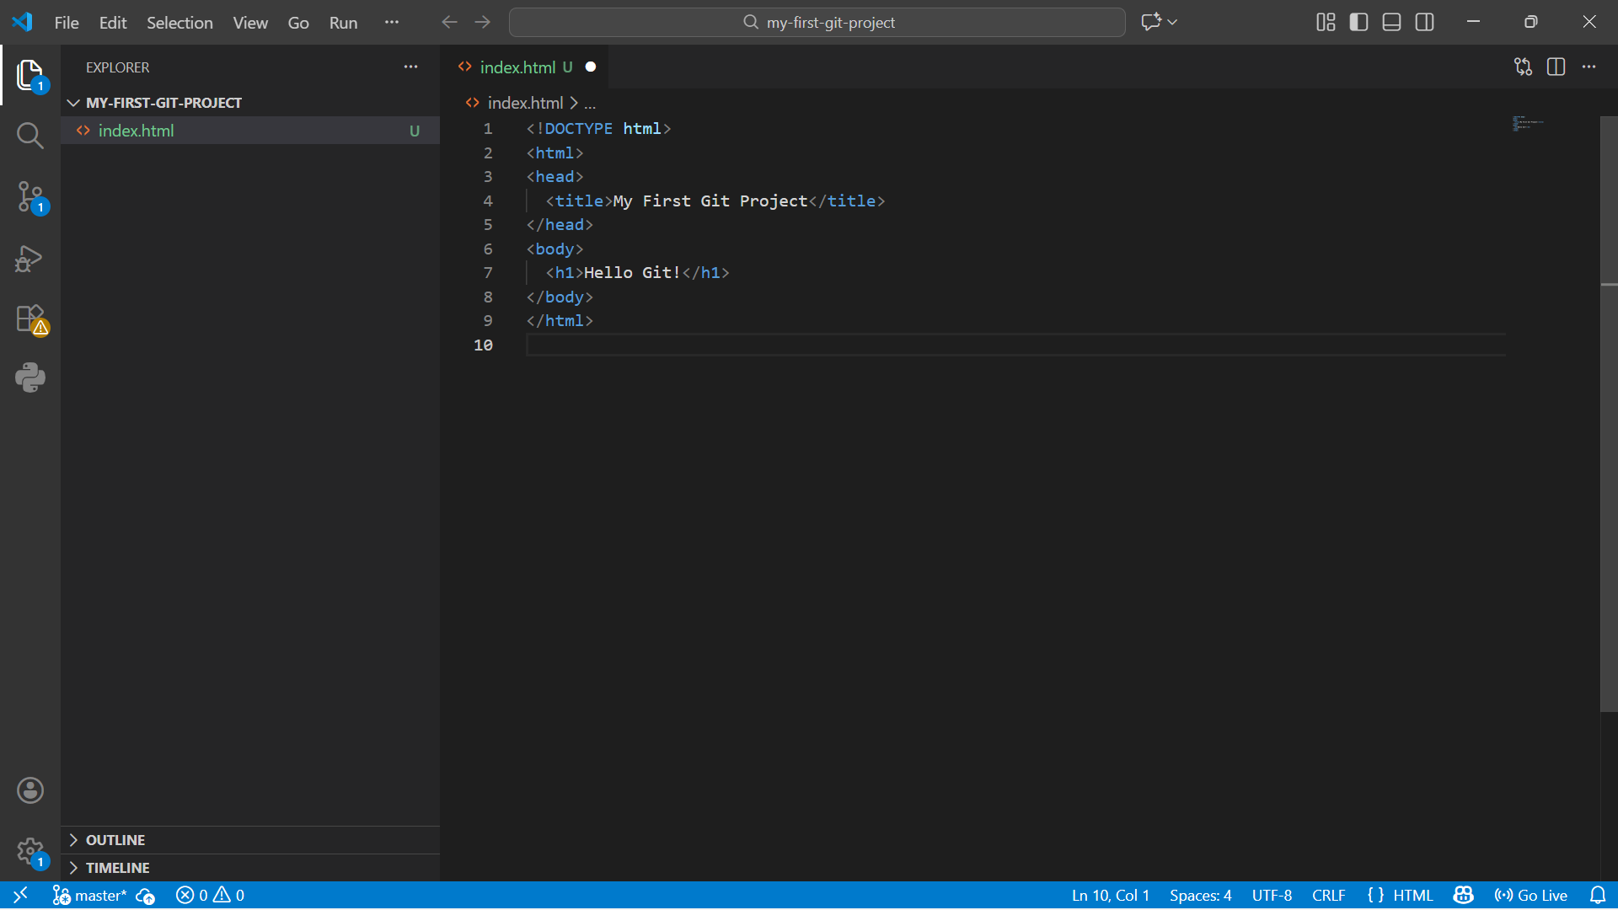Click Go Live in status bar
This screenshot has width=1618, height=910.
click(1531, 896)
